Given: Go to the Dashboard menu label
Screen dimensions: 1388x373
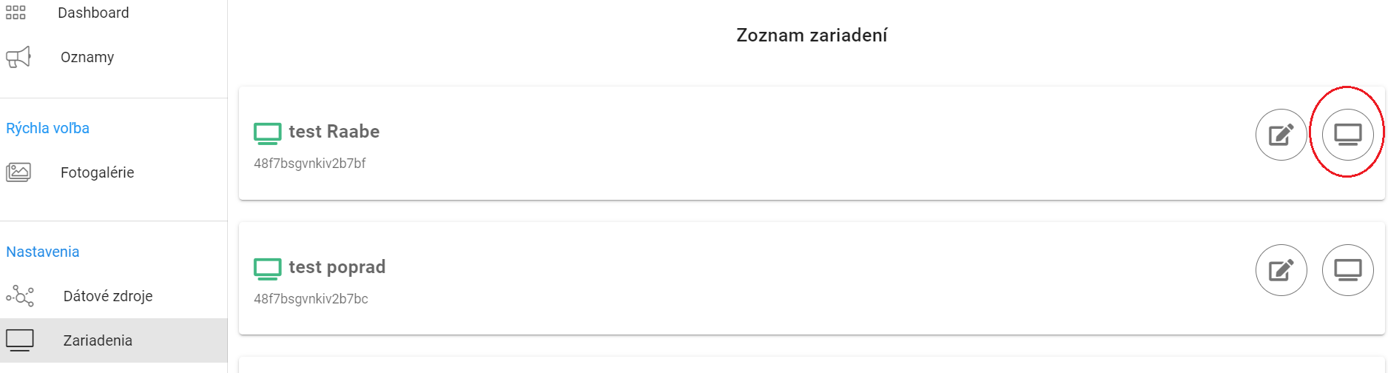Looking at the screenshot, I should pyautogui.click(x=93, y=13).
